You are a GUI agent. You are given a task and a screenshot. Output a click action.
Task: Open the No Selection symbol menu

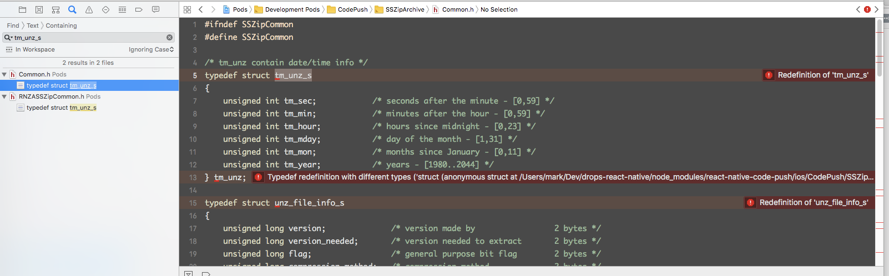(x=499, y=9)
